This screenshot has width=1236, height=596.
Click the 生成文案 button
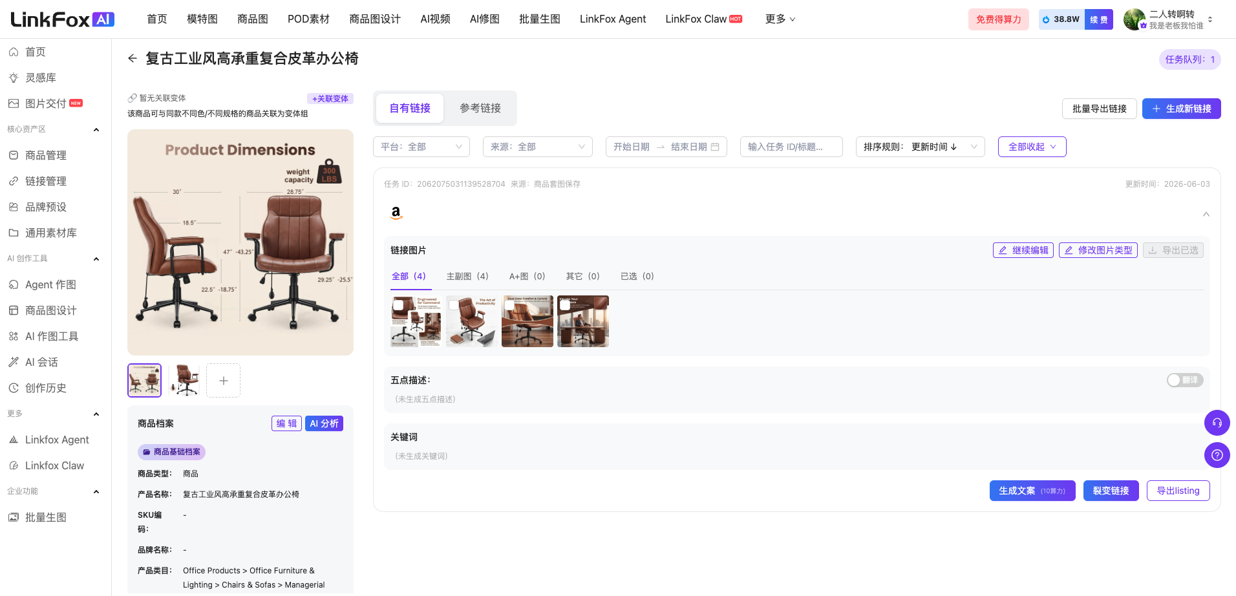pos(1032,491)
